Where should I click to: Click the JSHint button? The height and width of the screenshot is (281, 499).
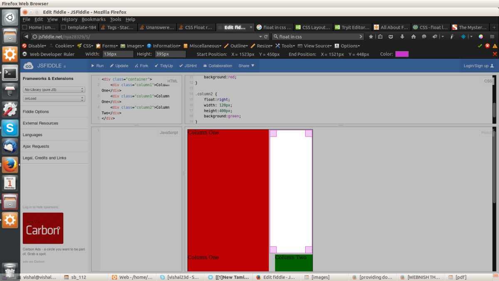point(188,66)
